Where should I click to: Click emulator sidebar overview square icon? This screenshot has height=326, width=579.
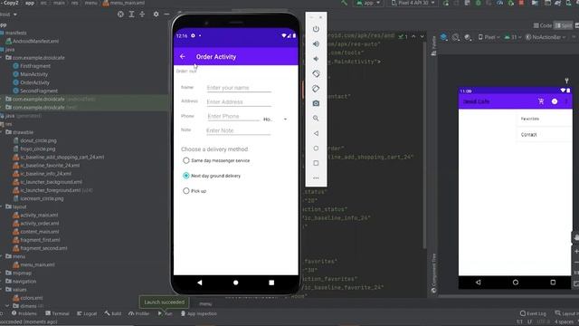316,163
